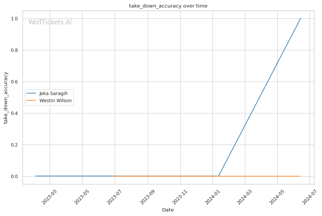Viewport: 322px width, 216px height.
Task: Click the 2023-07 x-axis tick label
Action: [114, 196]
